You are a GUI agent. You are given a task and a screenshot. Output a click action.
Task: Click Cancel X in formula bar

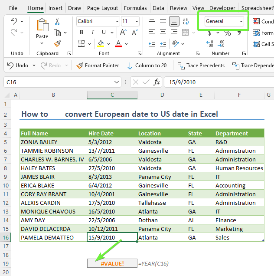tap(136, 82)
